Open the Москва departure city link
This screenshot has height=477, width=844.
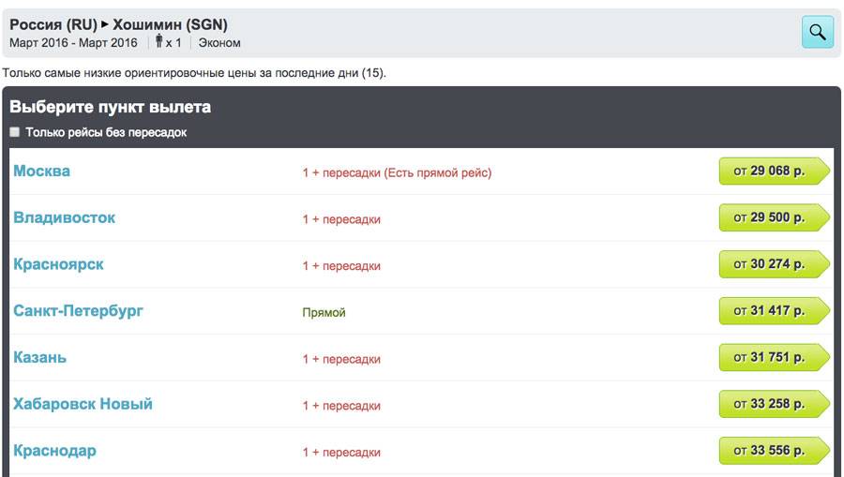[x=41, y=171]
